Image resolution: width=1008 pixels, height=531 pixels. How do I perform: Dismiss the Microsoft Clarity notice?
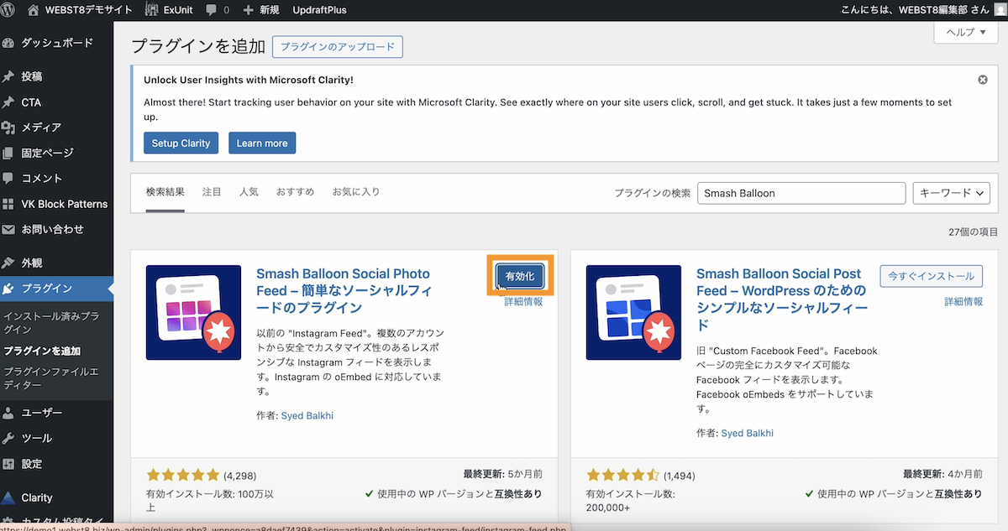(982, 79)
